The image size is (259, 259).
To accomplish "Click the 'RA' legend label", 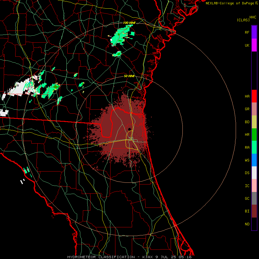I will click(x=247, y=148).
